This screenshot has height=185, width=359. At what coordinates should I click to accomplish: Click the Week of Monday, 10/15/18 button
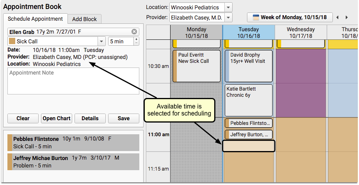[x=290, y=18]
